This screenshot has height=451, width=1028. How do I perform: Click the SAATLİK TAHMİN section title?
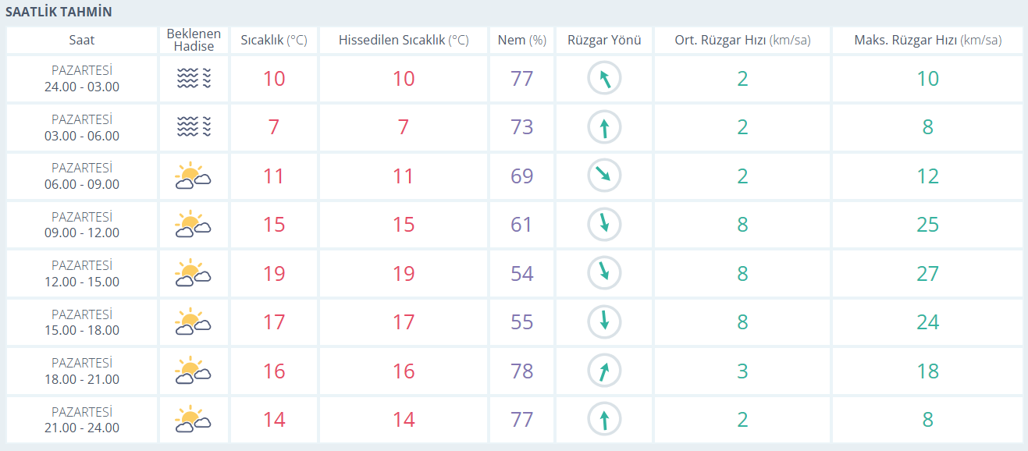59,12
